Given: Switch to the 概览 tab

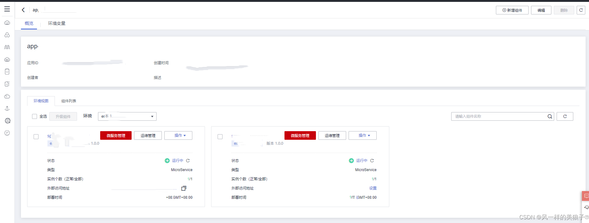Looking at the screenshot, I should pyautogui.click(x=29, y=23).
